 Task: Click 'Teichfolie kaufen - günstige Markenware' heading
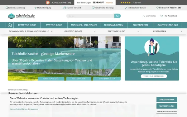(x=43, y=54)
